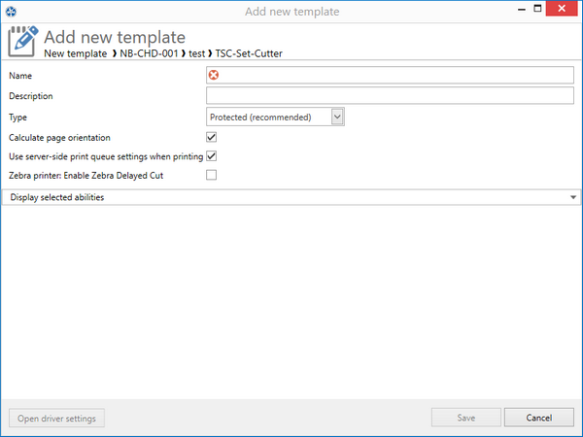
Task: Click Open driver settings button
Action: click(x=56, y=418)
